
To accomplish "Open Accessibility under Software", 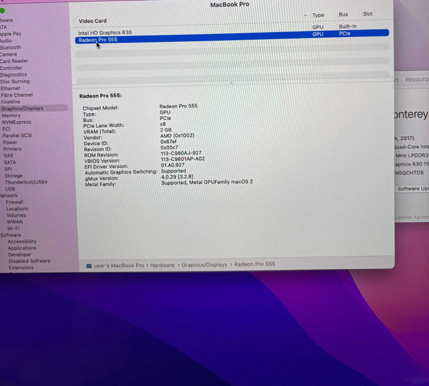I will [22, 242].
